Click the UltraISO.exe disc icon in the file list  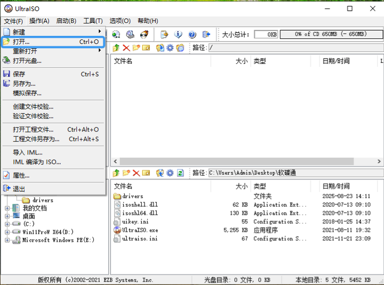[117, 230]
